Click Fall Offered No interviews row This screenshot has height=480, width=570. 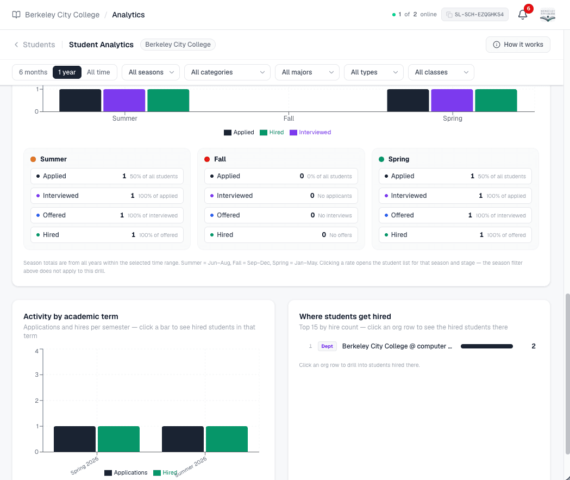[x=281, y=215]
